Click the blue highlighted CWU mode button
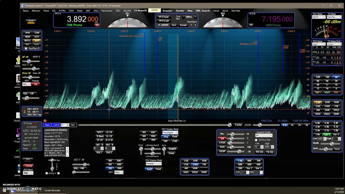 (195, 165)
